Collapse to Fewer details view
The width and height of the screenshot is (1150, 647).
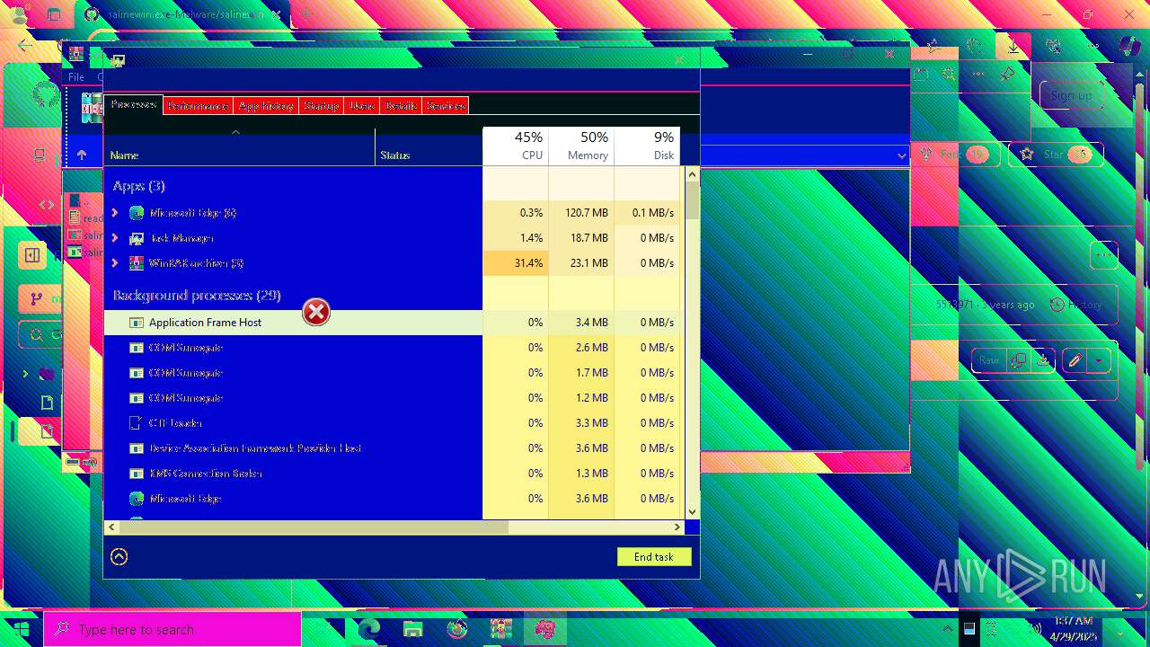[119, 556]
